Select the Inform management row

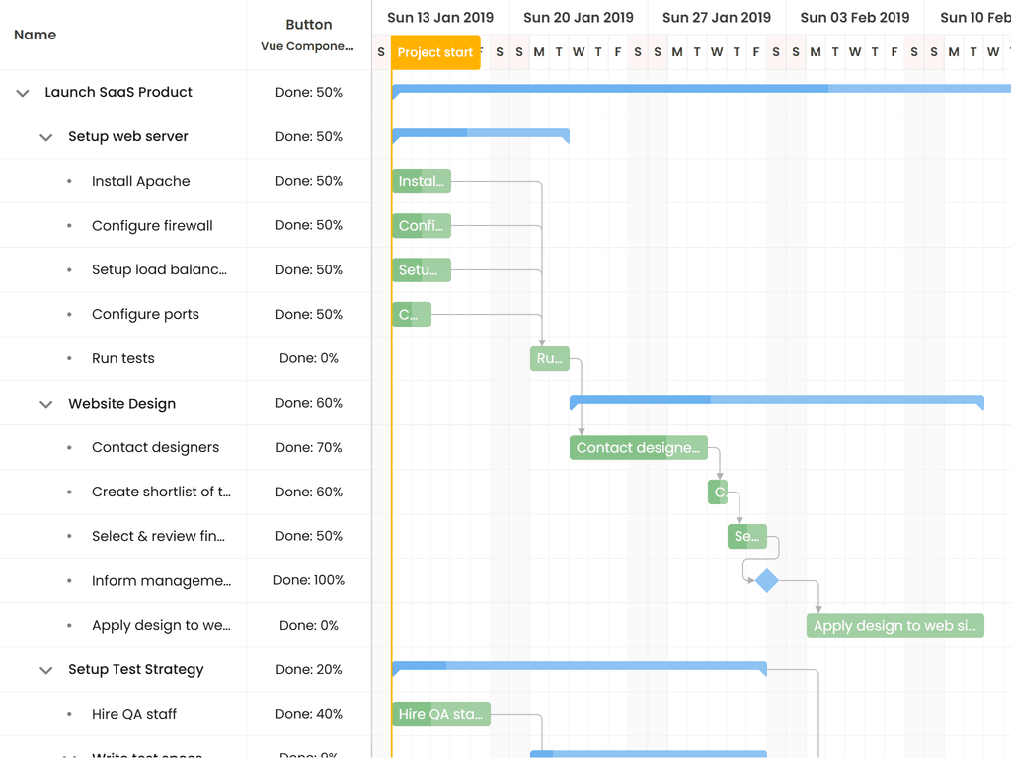point(161,581)
